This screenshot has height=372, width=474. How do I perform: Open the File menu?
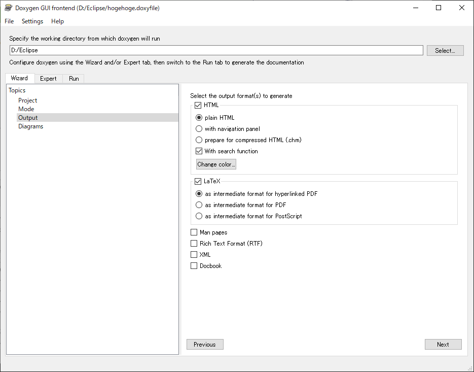coord(9,21)
